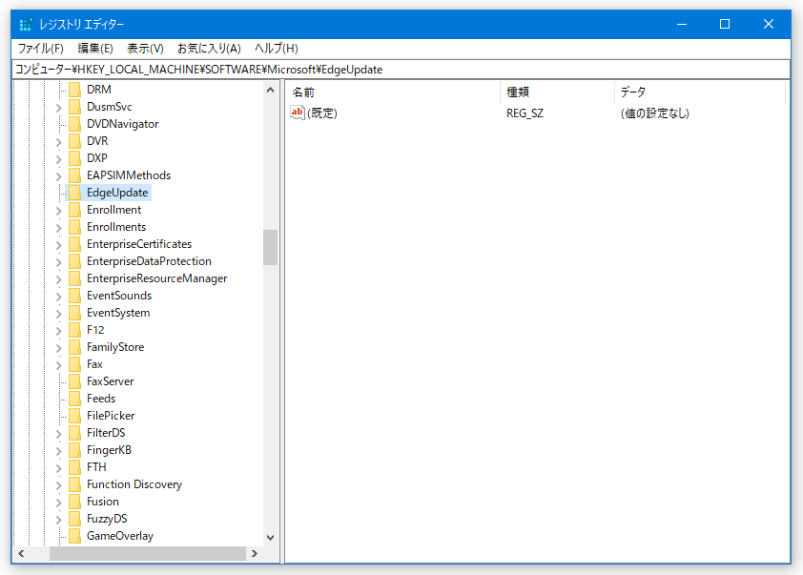This screenshot has height=575, width=803.
Task: Expand the EAPSIMMethods key
Action: (x=58, y=176)
